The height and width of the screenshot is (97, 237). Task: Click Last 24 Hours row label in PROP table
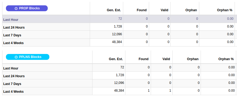pyautogui.click(x=14, y=28)
